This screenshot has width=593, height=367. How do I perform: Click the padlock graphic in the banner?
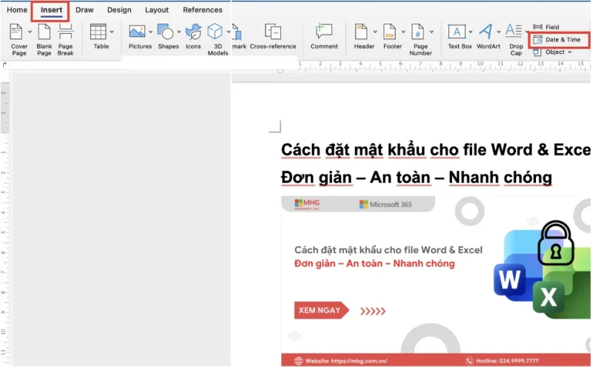pyautogui.click(x=555, y=243)
